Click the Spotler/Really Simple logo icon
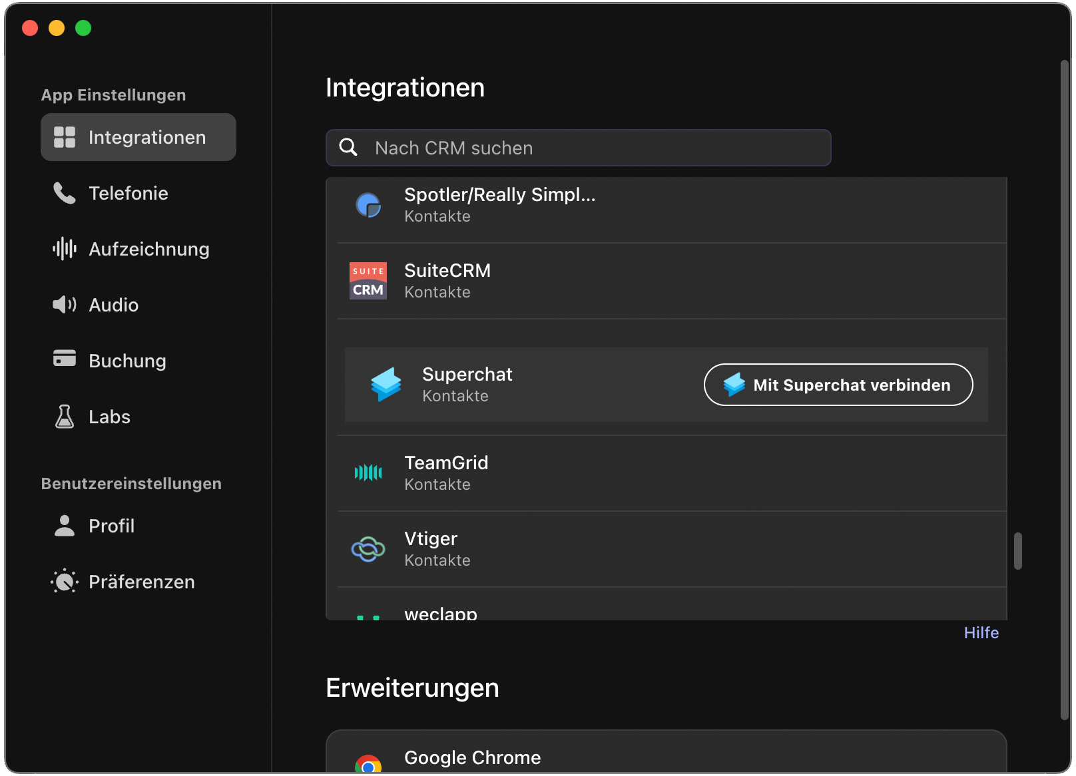 pos(368,205)
